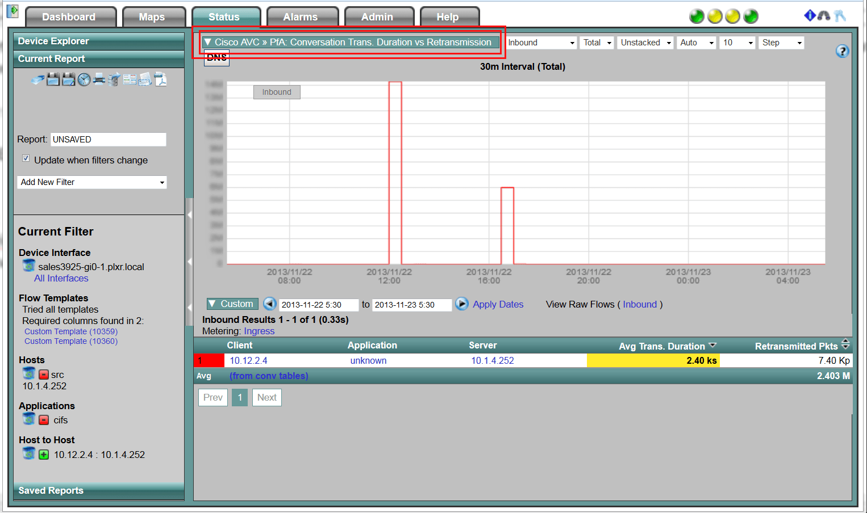
Task: Click Retransmitted Pkts sort arrows
Action: click(x=845, y=344)
